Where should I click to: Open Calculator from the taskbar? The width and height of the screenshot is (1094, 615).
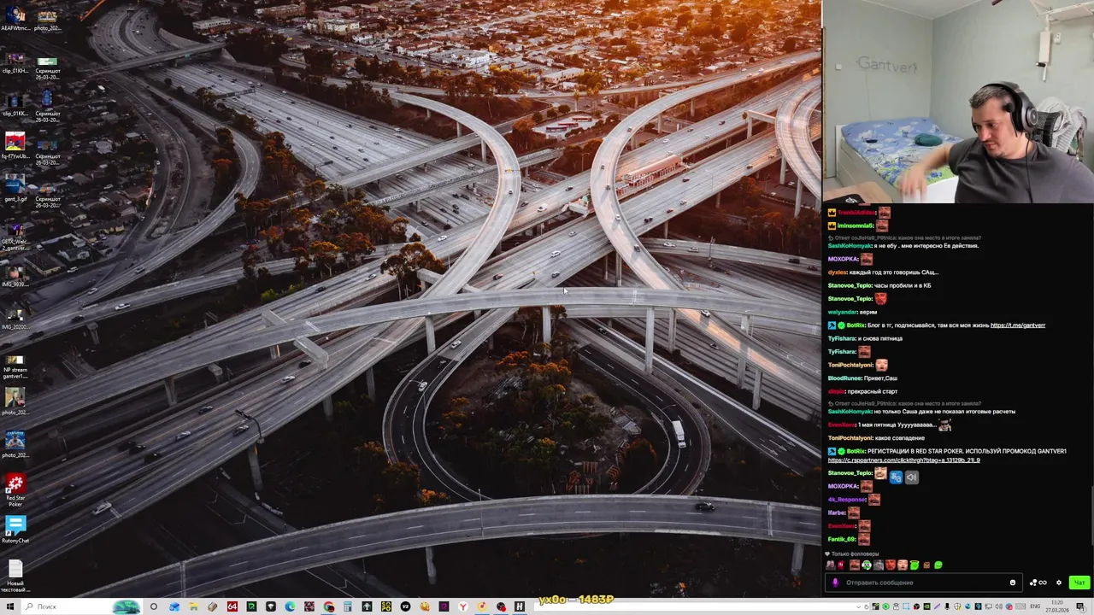(348, 606)
